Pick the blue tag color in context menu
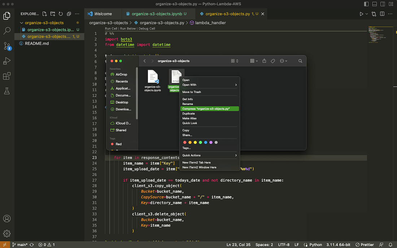The height and width of the screenshot is (248, 397). [x=206, y=143]
